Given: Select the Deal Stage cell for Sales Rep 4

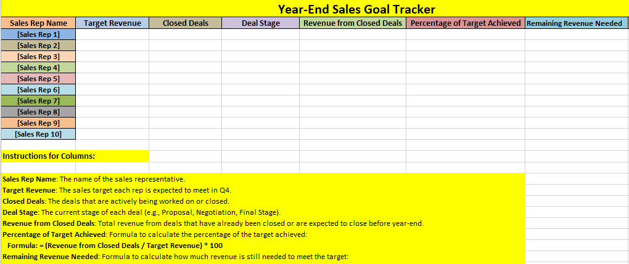Looking at the screenshot, I should point(260,68).
